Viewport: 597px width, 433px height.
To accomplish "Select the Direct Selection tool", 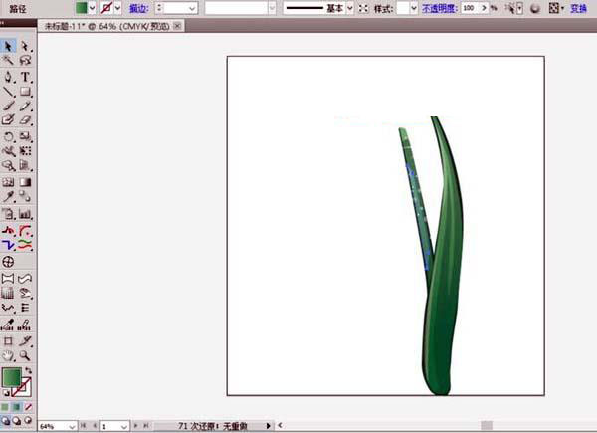I will (25, 46).
